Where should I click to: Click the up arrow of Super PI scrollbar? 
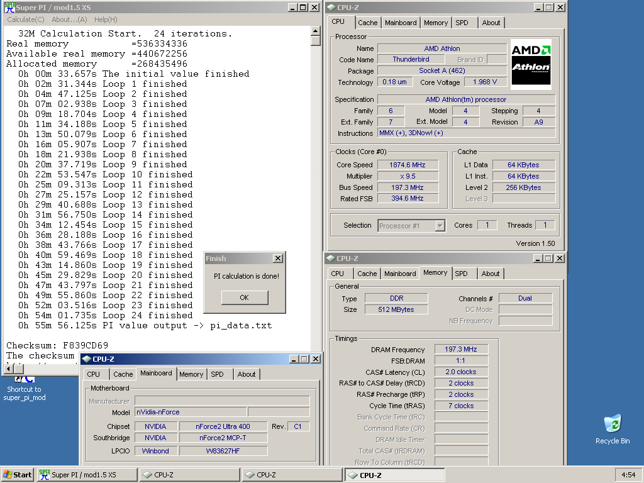[x=316, y=31]
